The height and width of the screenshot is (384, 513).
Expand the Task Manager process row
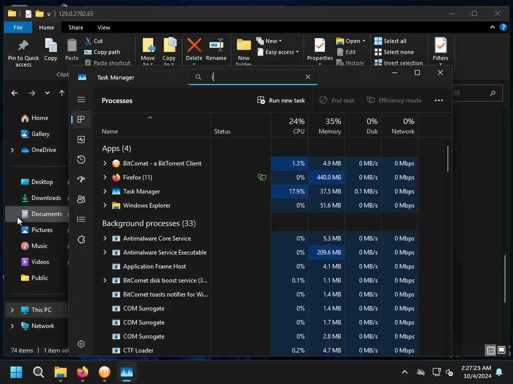pos(105,191)
